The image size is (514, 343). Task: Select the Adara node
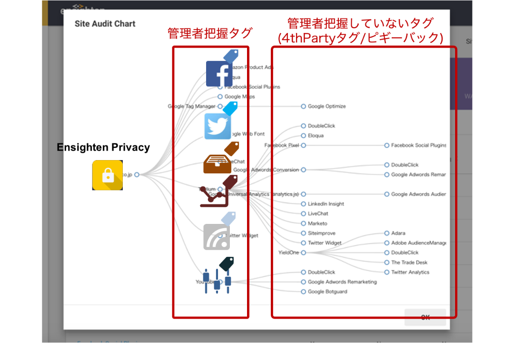pyautogui.click(x=387, y=233)
